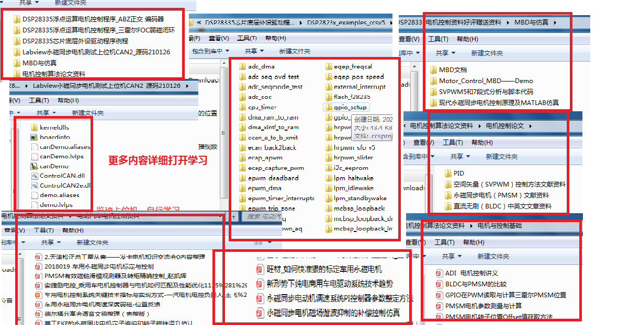Open 帮助(H) menu in 电机与控制基础 window
The width and height of the screenshot is (618, 325).
[474, 242]
